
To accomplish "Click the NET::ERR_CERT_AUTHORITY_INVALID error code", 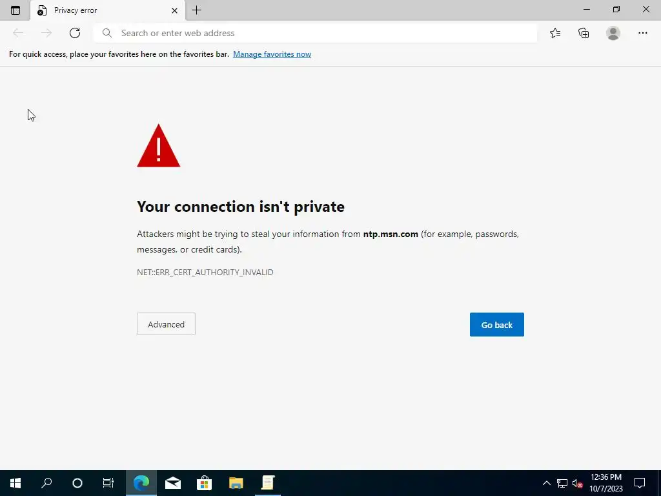I will tap(205, 272).
